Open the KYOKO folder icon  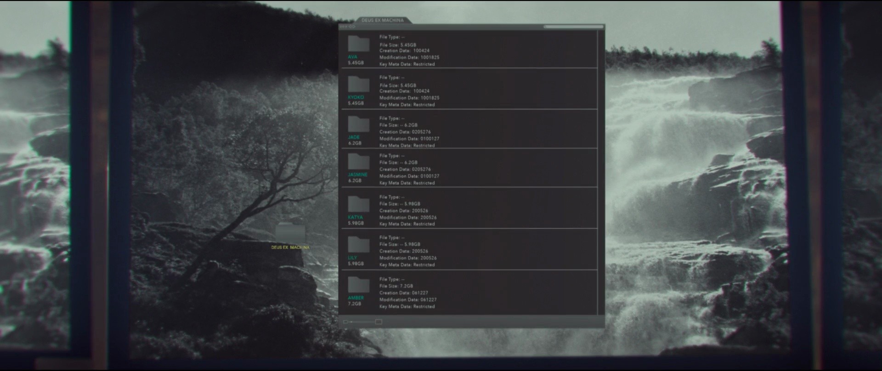point(358,84)
